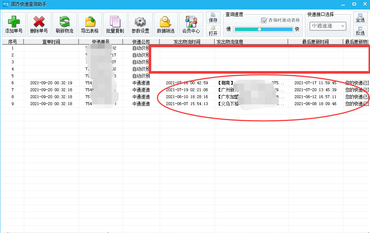Viewport: 370px width, 233px height.
Task: Click the 添加单号 add tracking number icon
Action: pyautogui.click(x=13, y=24)
